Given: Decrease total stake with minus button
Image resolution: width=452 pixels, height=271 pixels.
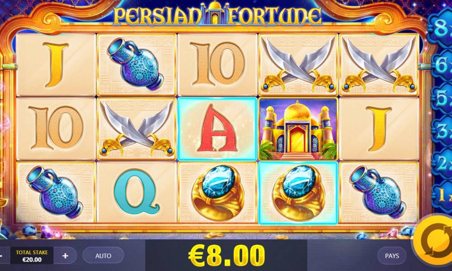Looking at the screenshot, I should [2, 256].
